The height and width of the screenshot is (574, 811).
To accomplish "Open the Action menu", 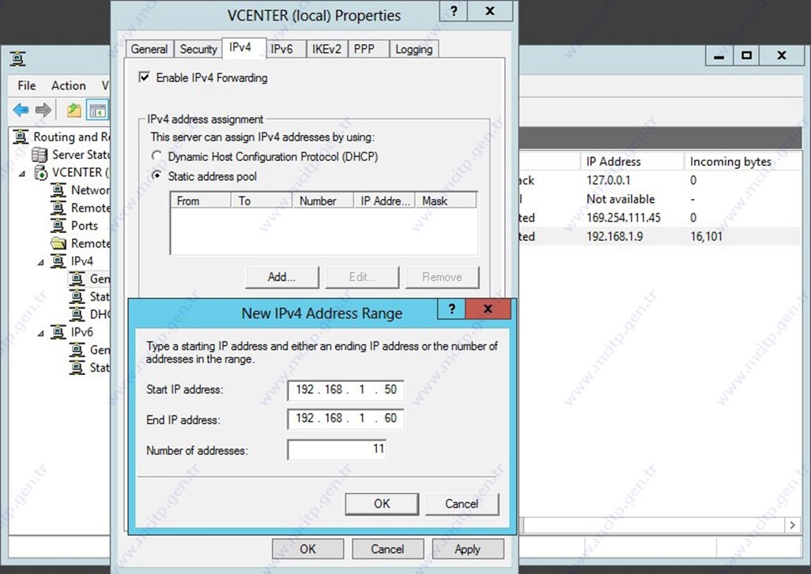I will pyautogui.click(x=68, y=85).
